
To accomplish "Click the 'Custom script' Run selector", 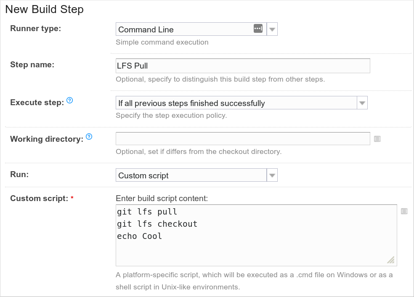I will pos(191,175).
